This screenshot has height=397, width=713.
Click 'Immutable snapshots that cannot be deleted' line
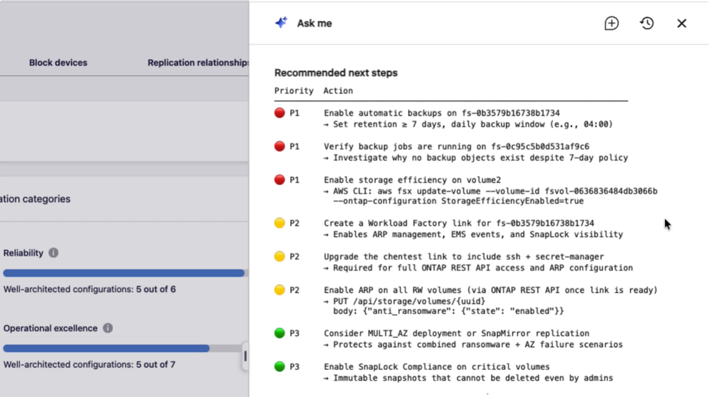pos(469,378)
